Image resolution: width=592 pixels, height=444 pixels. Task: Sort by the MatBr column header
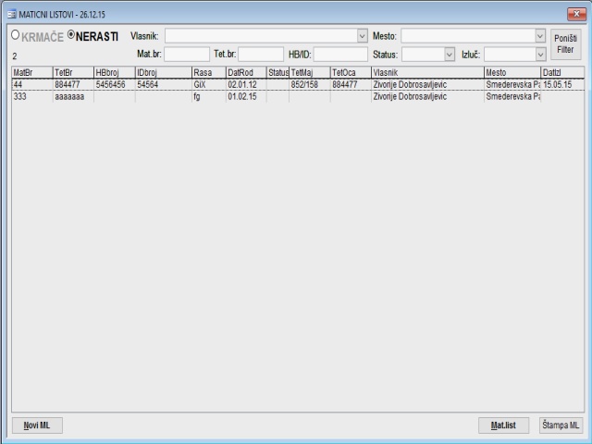(31, 72)
